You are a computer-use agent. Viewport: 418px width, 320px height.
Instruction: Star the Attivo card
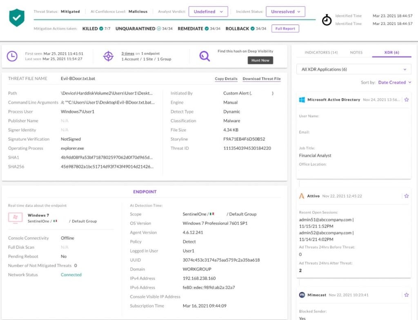click(x=407, y=196)
